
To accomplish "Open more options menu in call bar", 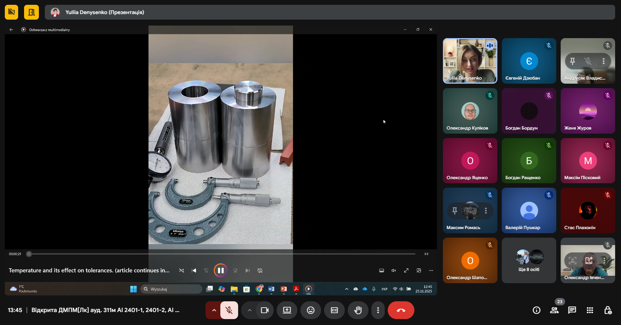I will point(378,310).
